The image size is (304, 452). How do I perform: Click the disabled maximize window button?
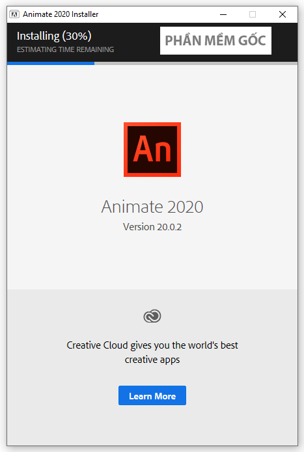[253, 14]
